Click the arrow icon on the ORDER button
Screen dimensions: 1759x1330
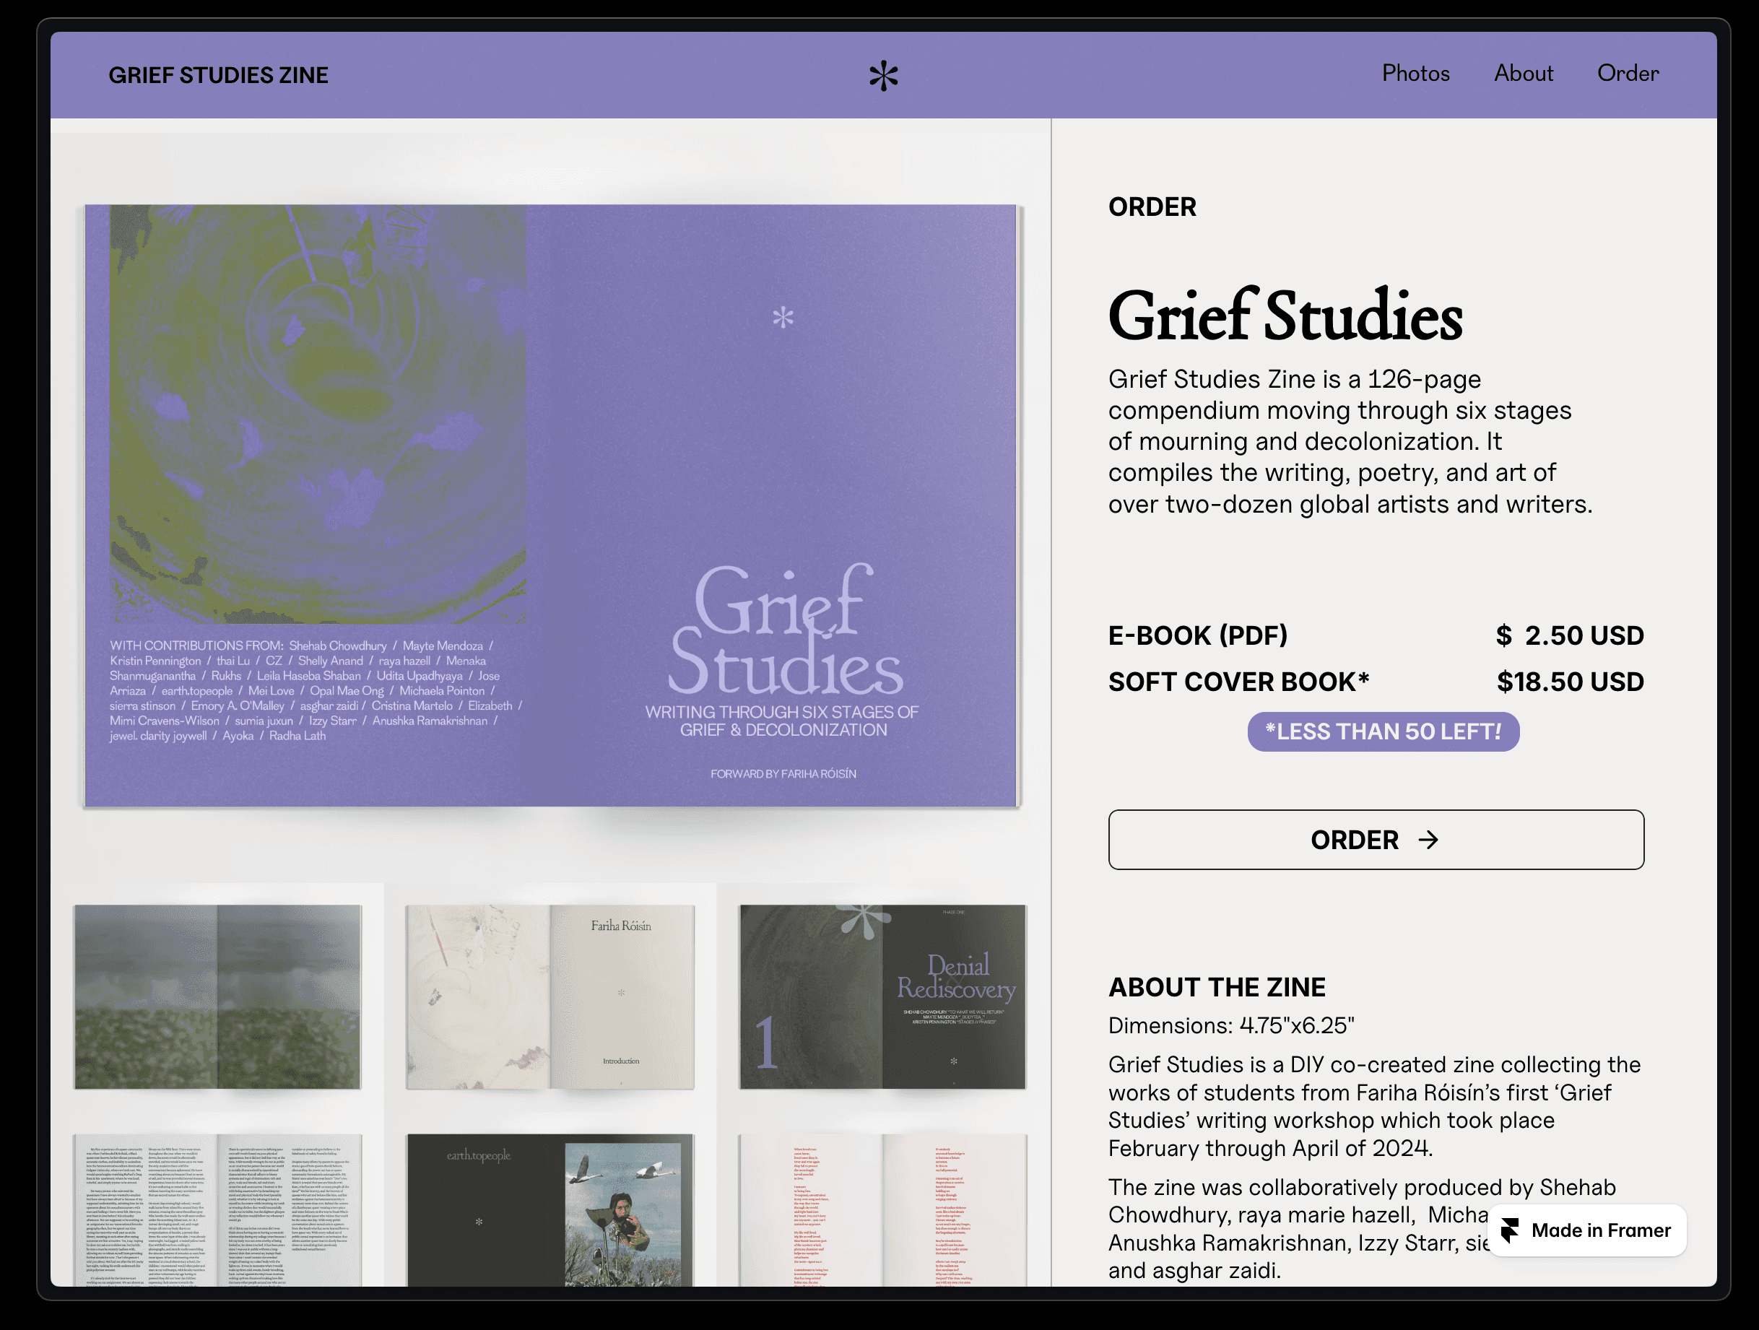[1428, 840]
